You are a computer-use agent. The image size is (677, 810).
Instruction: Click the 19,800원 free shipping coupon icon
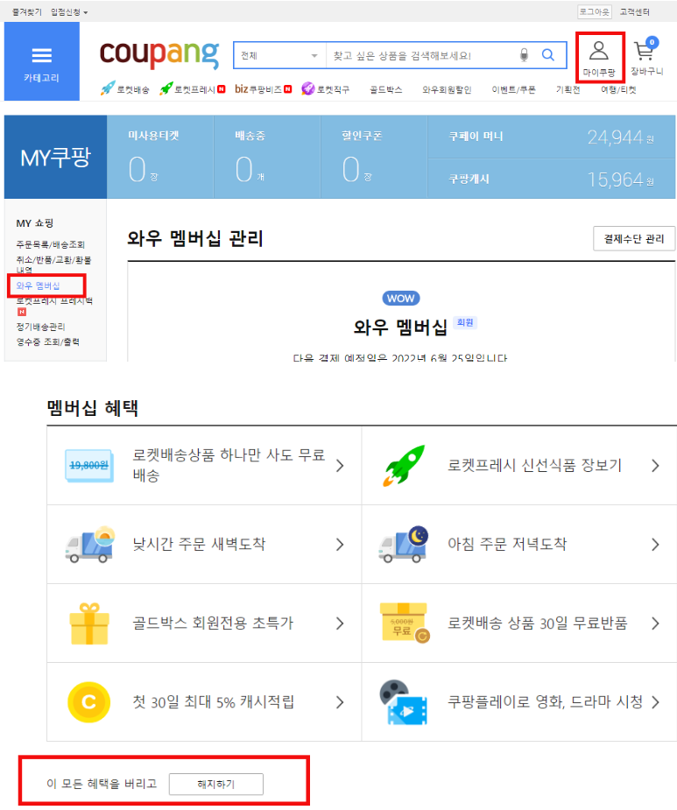coord(89,466)
